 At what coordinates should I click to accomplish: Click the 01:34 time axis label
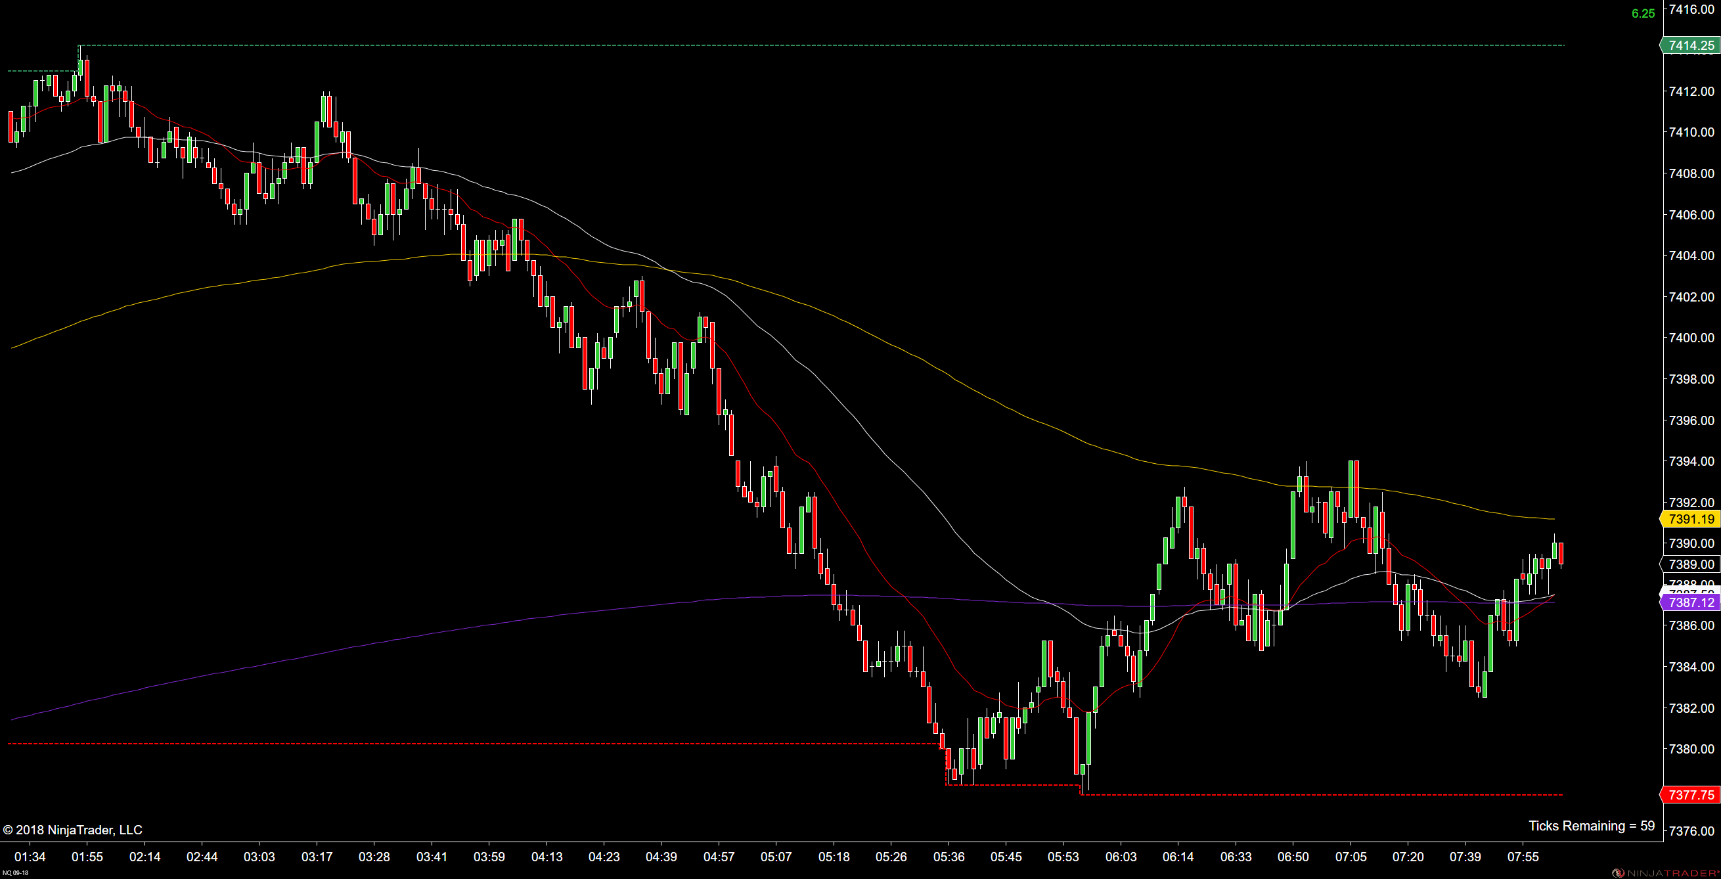point(30,857)
